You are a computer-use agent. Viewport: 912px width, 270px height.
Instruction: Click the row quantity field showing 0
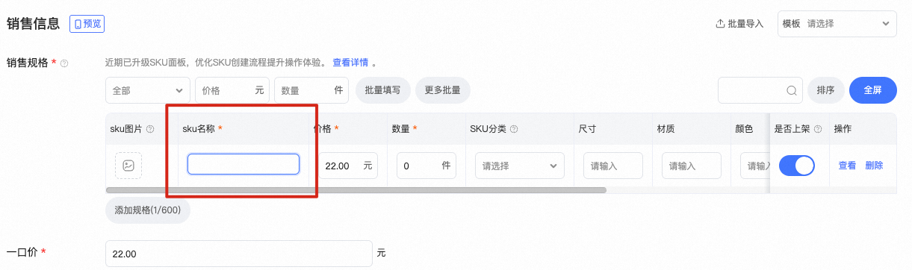coord(426,166)
